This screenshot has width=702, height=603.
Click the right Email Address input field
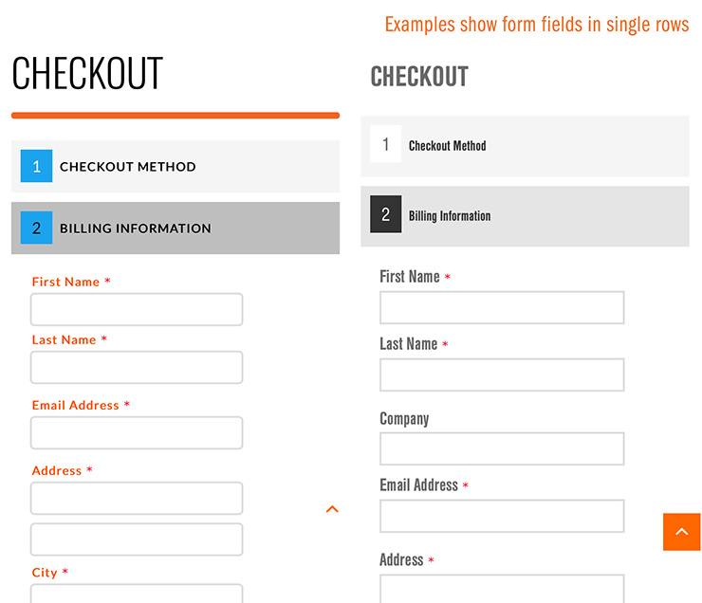pyautogui.click(x=502, y=516)
